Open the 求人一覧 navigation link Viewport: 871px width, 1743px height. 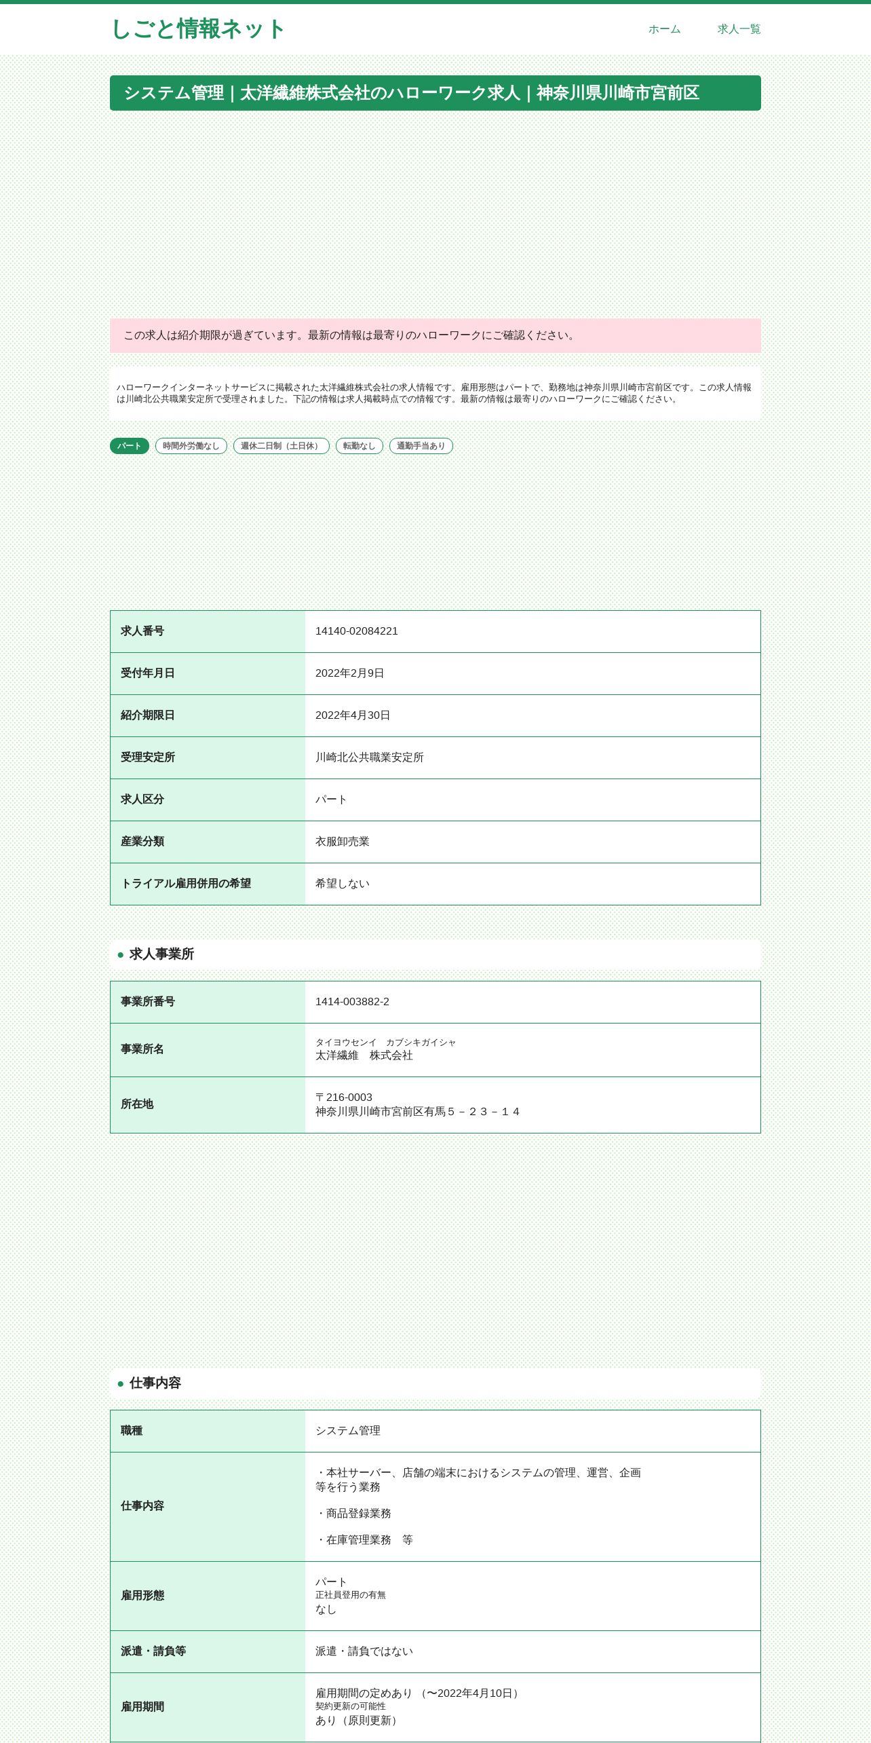tap(739, 29)
